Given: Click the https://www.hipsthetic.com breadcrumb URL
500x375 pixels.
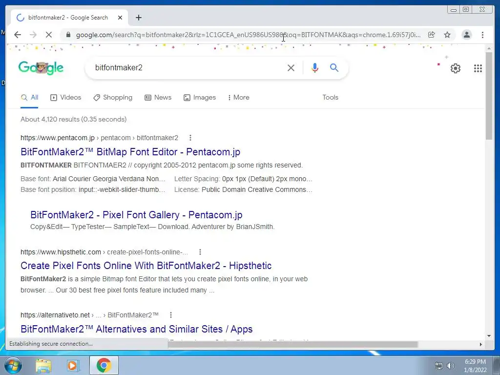Looking at the screenshot, I should (x=61, y=252).
